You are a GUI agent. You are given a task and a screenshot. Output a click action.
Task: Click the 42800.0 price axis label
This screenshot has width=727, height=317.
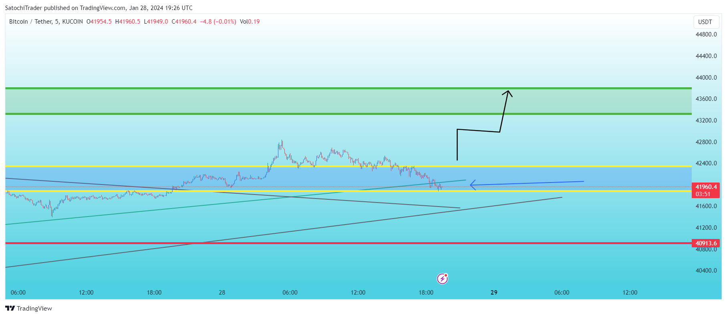[706, 142]
